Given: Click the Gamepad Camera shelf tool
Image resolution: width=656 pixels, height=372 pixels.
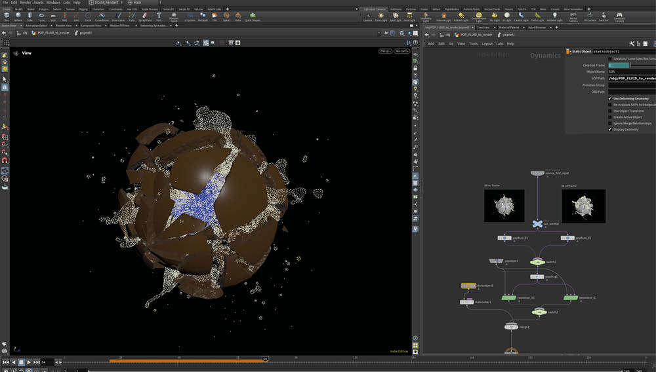Looking at the screenshot, I should pyautogui.click(x=618, y=16).
